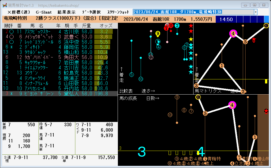This screenshot has width=271, height=168.
Task: Open the race selection dropdown arrow
Action: 256,12
